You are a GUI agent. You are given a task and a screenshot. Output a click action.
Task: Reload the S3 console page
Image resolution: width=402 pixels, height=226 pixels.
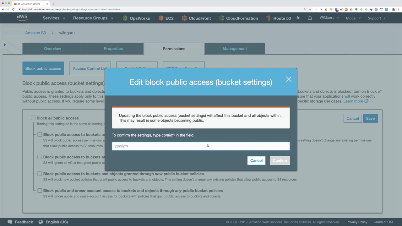(x=13, y=9)
